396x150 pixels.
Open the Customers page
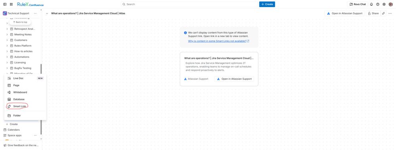tap(21, 40)
